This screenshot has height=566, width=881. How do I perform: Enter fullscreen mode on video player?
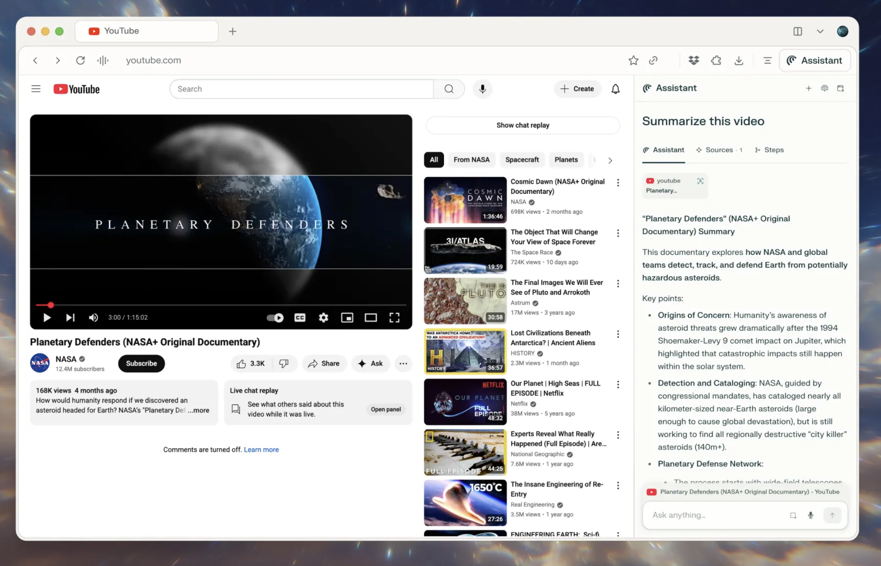(394, 317)
